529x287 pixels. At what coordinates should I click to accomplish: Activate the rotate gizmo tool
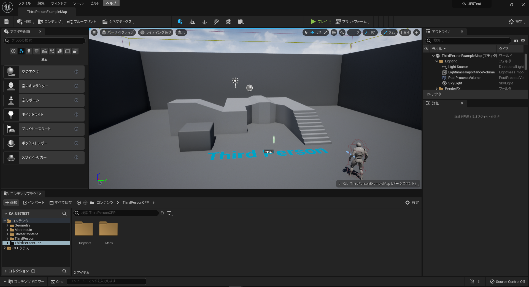(319, 32)
